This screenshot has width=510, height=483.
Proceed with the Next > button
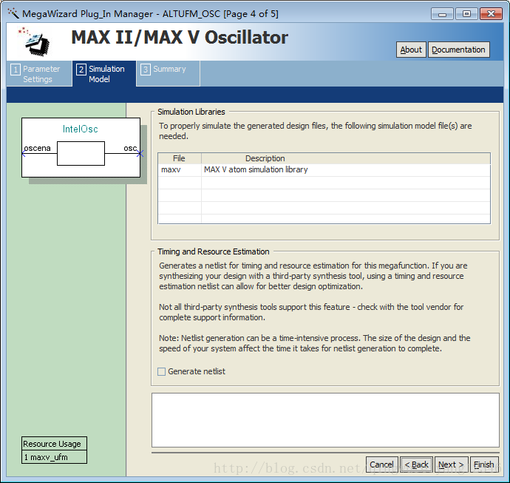pyautogui.click(x=451, y=465)
